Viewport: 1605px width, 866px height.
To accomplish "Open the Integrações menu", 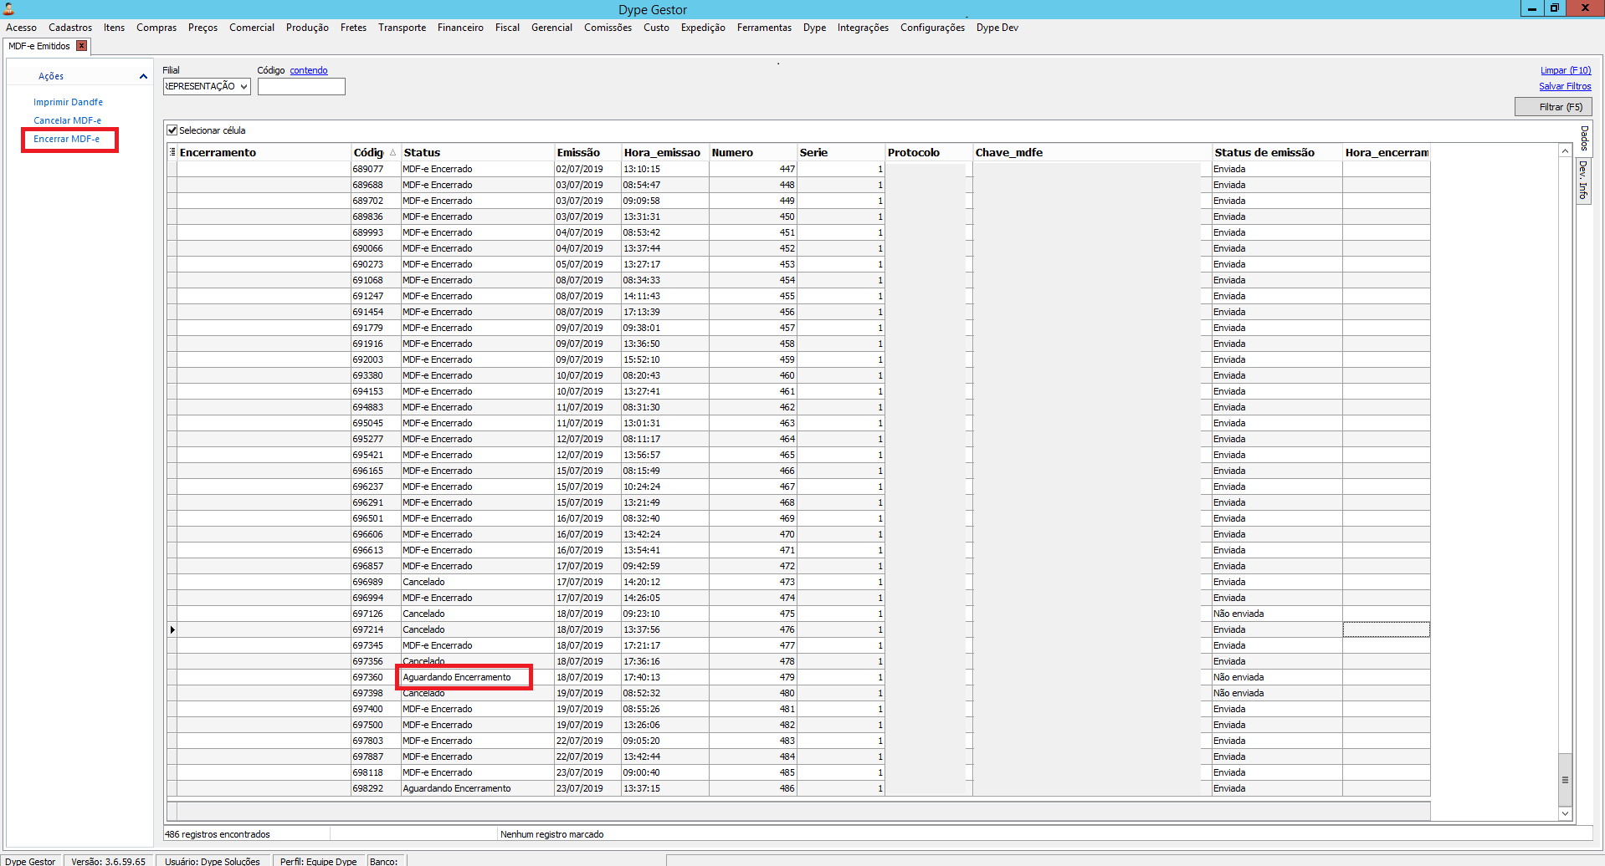I will click(863, 28).
